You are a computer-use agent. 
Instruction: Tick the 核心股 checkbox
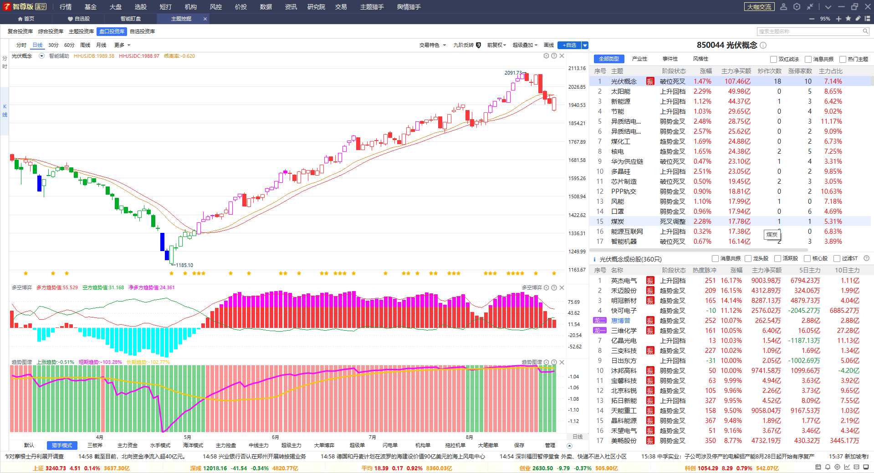[x=807, y=258]
